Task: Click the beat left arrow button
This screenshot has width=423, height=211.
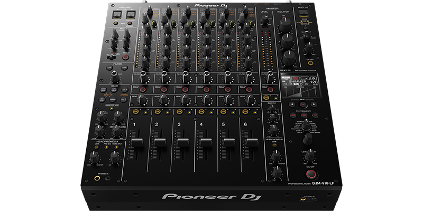Action: pyautogui.click(x=292, y=104)
